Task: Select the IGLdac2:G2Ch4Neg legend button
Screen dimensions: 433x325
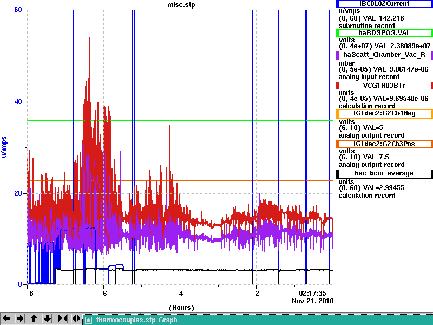Action: click(384, 113)
